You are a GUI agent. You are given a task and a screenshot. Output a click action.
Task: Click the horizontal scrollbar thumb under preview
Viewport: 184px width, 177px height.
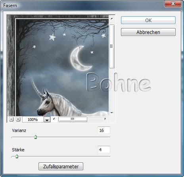coord(73,119)
